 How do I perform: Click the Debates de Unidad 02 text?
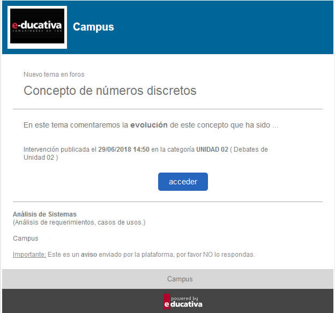click(145, 153)
